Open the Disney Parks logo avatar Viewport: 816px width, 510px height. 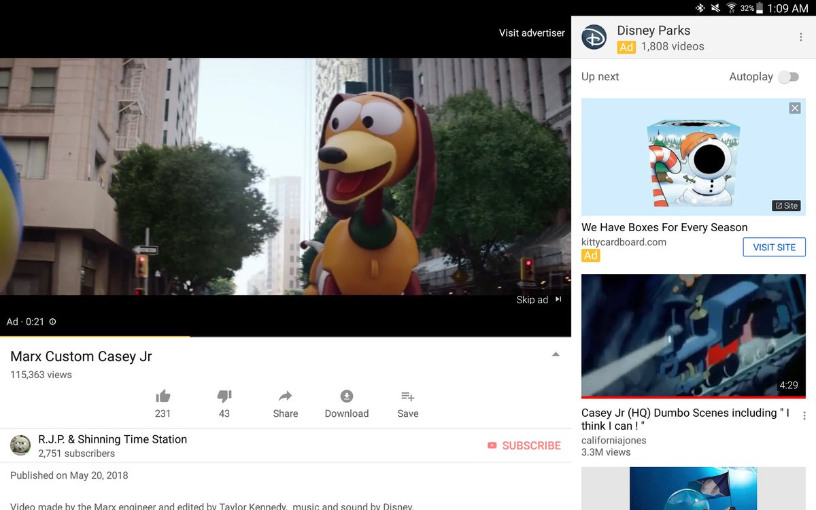coord(594,37)
